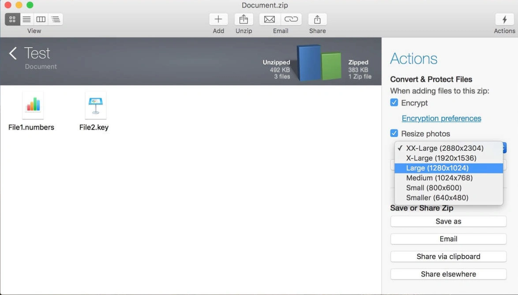Select the File1.numbers file icon
Viewport: 518px width, 295px height.
tap(33, 105)
